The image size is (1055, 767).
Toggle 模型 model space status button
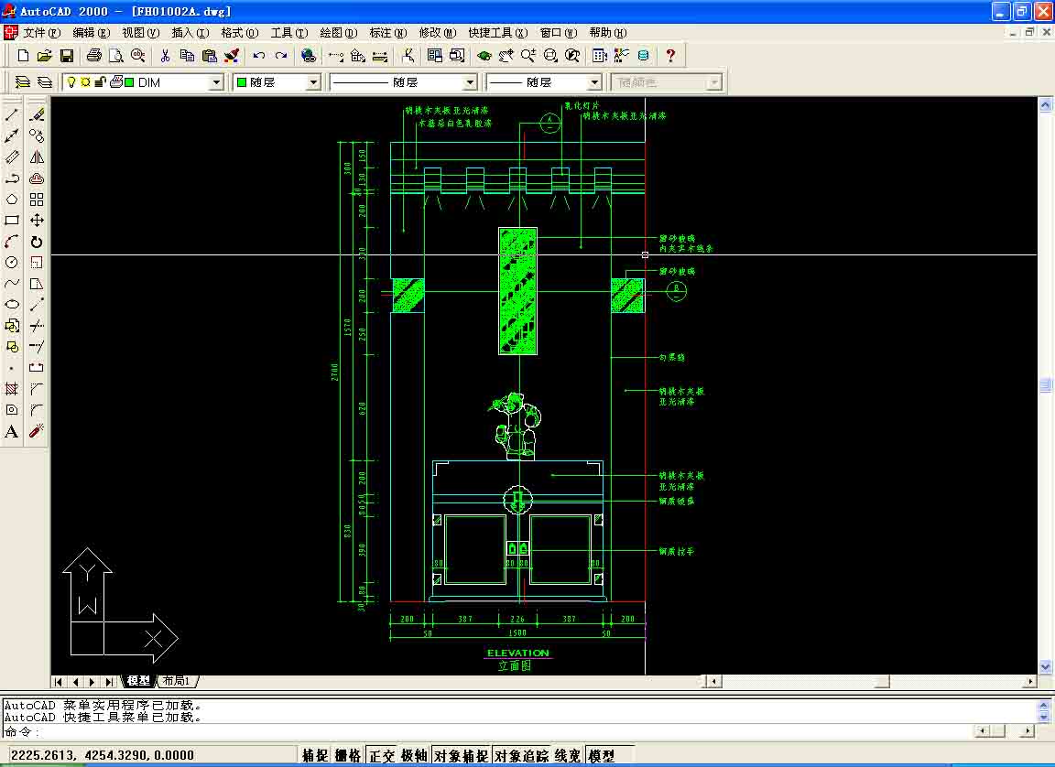click(608, 756)
